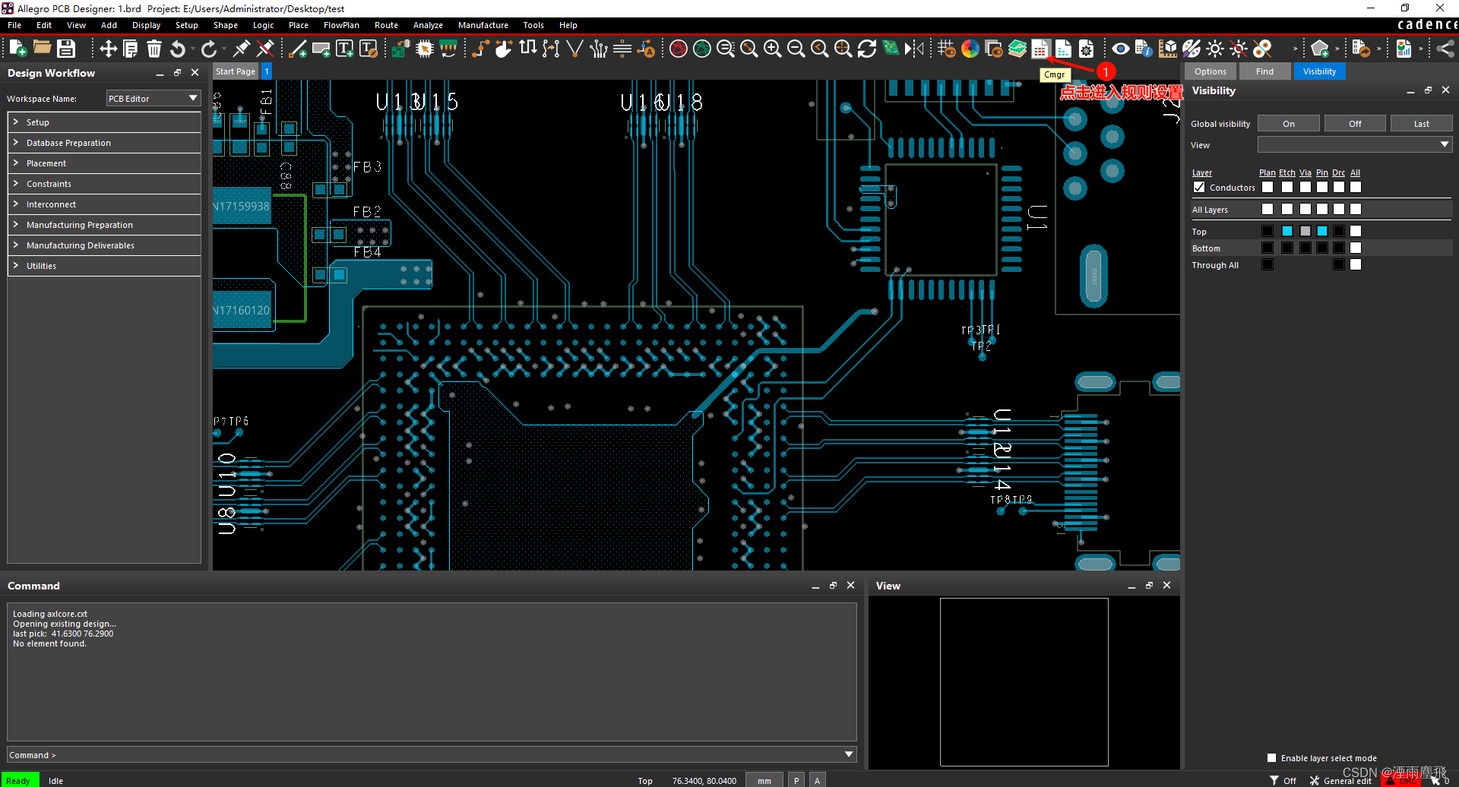Click the Unrats All red circle icon
This screenshot has height=787, width=1459.
tap(679, 49)
